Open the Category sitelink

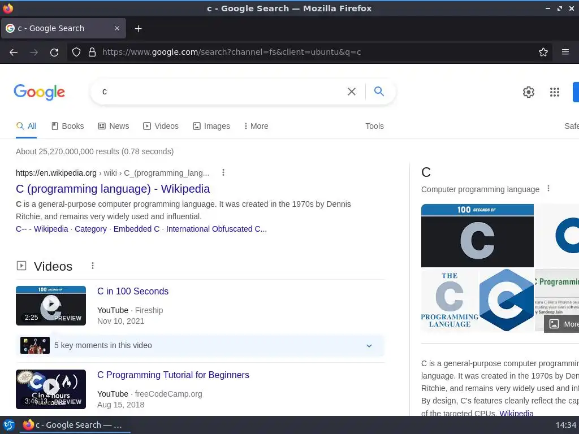click(90, 229)
